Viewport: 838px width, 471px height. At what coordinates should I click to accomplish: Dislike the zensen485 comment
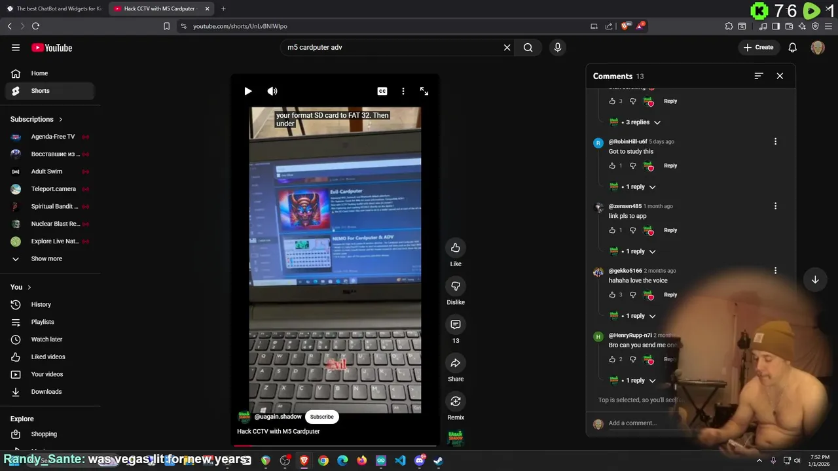click(x=632, y=230)
